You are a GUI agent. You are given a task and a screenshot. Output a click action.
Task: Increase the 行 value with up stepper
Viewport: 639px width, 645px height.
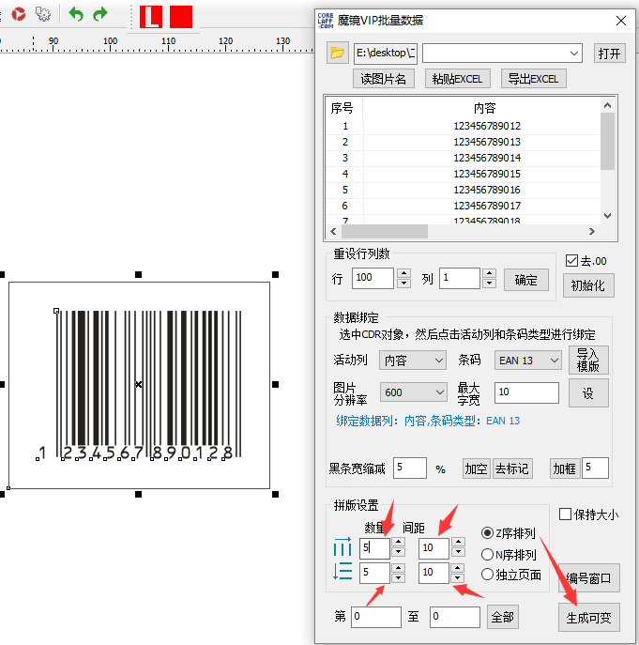[x=403, y=273]
